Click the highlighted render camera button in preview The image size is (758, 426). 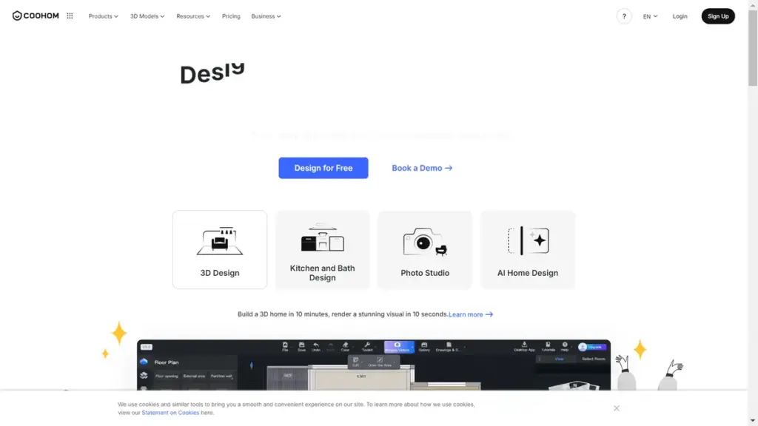click(398, 347)
